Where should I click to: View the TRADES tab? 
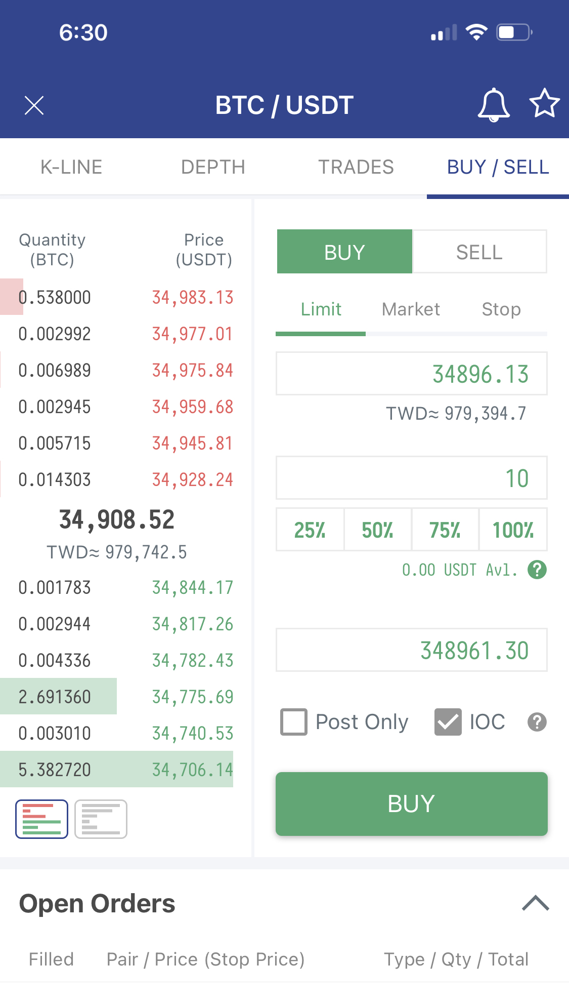(356, 167)
